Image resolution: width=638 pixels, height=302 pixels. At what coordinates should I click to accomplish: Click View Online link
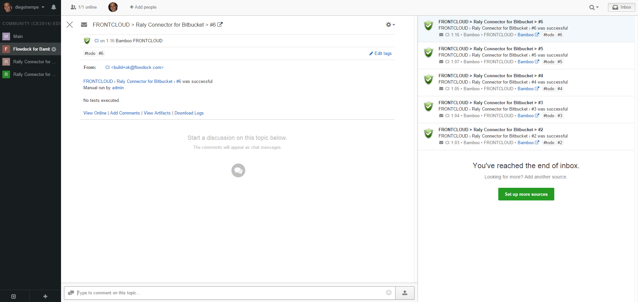click(x=95, y=113)
